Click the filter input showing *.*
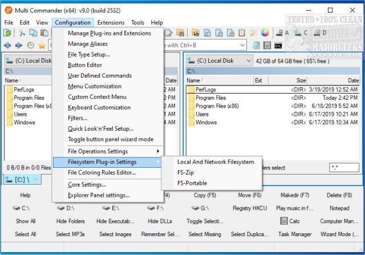 click(344, 168)
